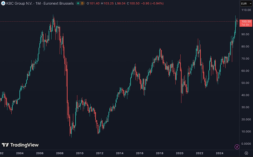Screen dimensions: 253x157
Task: Click the 2004 time axis label
Action: tap(20, 153)
